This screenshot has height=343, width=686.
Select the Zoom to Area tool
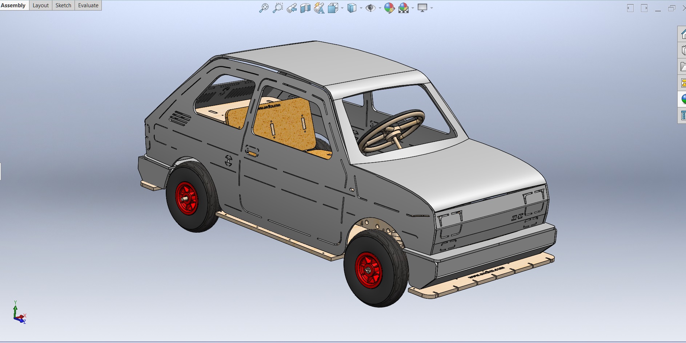tap(278, 8)
